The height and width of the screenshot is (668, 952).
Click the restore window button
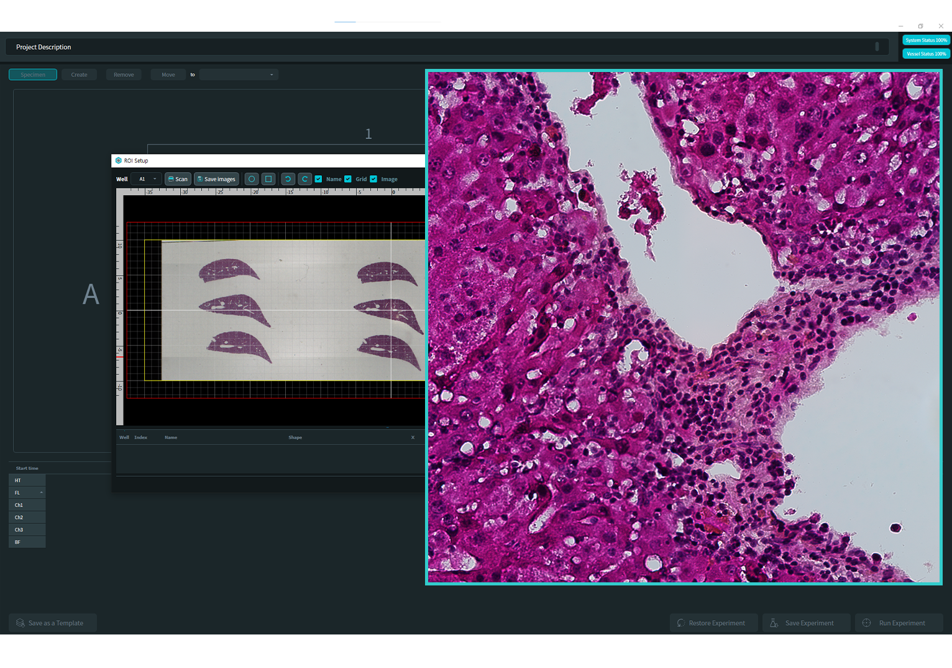click(921, 26)
